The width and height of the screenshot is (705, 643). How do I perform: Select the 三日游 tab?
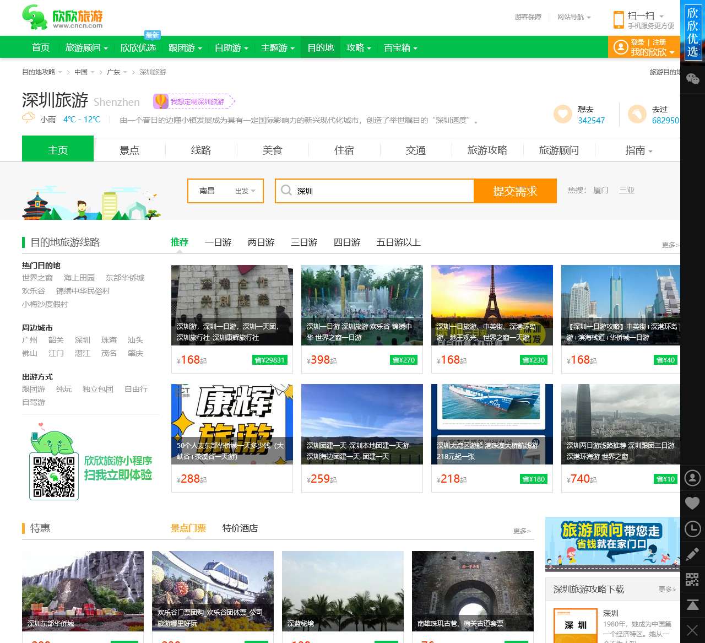pyautogui.click(x=304, y=242)
